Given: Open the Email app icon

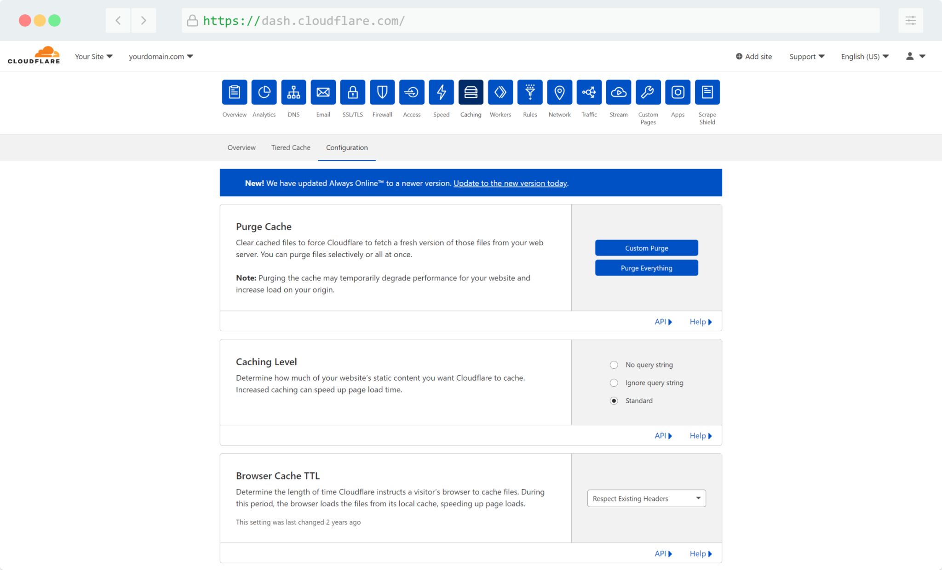Looking at the screenshot, I should (x=323, y=92).
